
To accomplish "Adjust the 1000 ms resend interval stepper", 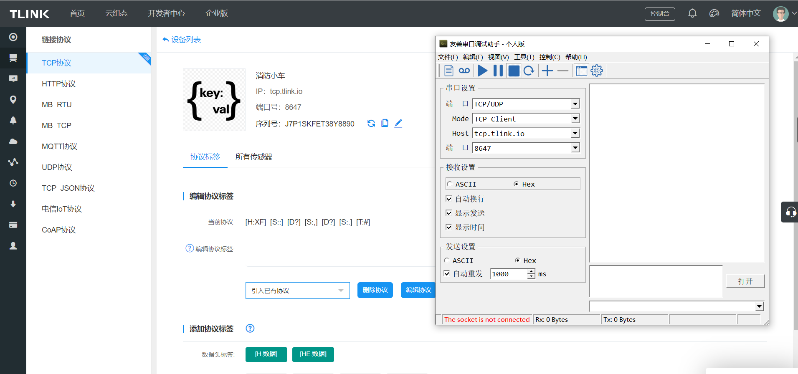I will (x=531, y=274).
